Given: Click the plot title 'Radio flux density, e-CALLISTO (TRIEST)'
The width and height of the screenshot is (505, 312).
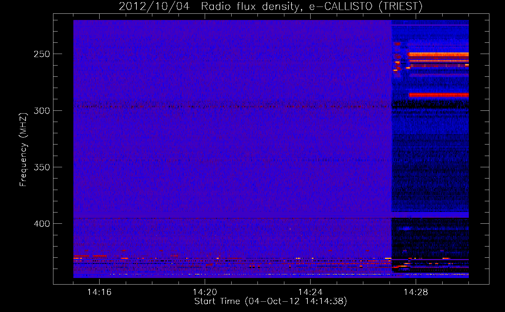Looking at the screenshot, I should (x=311, y=7).
